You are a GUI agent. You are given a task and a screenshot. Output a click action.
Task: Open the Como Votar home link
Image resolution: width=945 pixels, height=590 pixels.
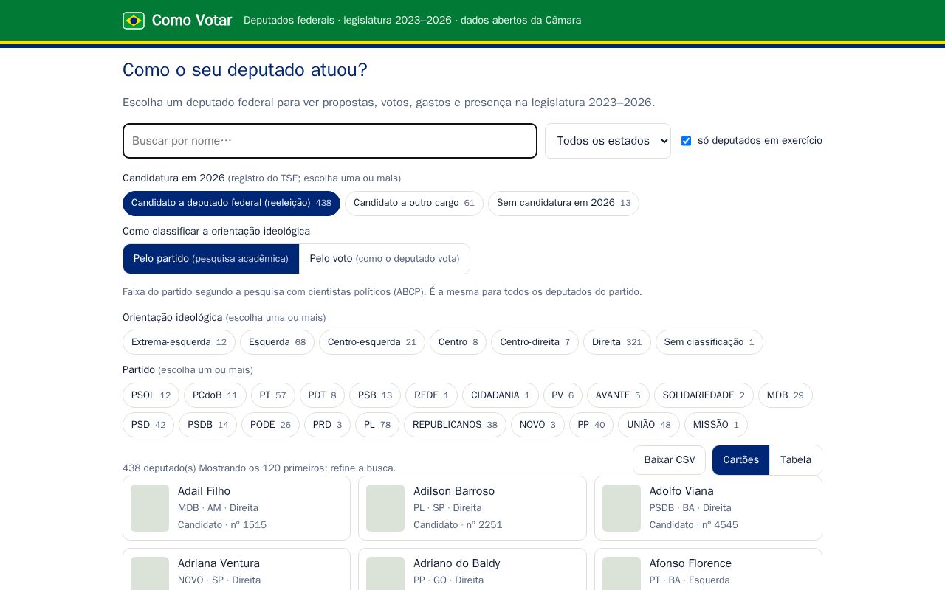coord(177,21)
